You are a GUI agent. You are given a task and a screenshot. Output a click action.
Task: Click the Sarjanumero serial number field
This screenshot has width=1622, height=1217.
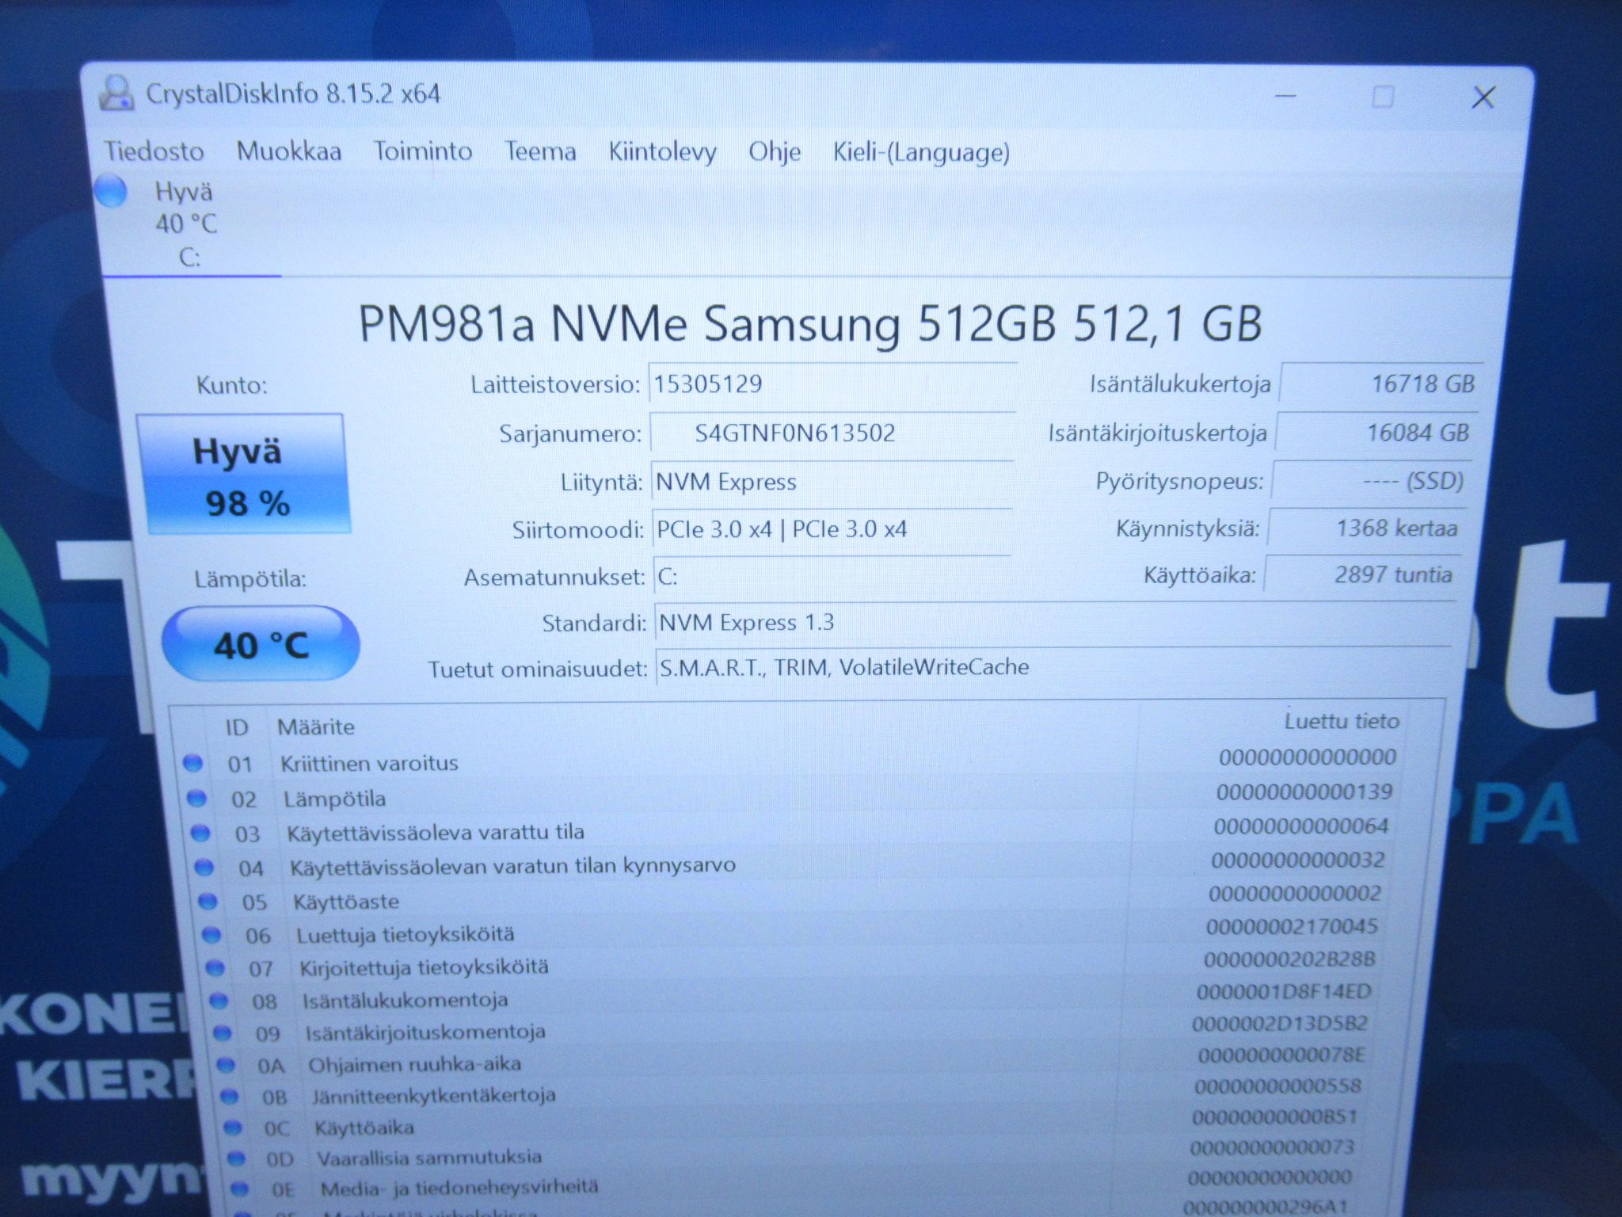point(832,433)
